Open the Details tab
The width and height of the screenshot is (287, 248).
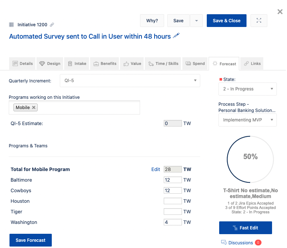22,63
